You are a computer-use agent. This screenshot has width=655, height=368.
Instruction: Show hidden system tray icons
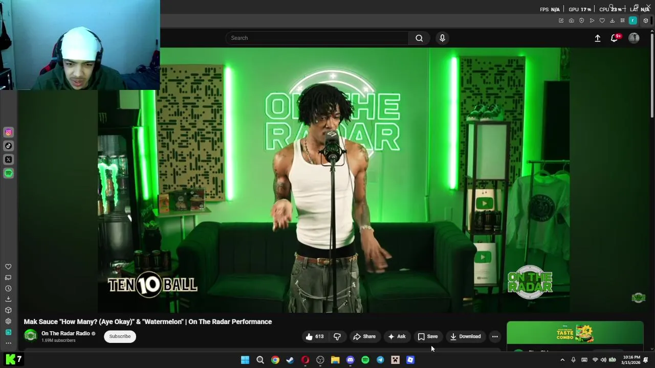[562, 360]
